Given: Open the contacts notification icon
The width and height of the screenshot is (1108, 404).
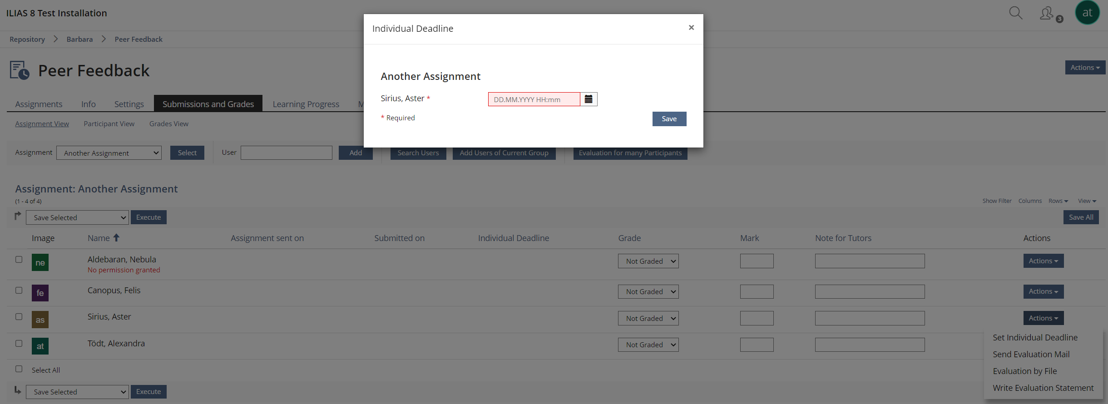Looking at the screenshot, I should tap(1047, 13).
